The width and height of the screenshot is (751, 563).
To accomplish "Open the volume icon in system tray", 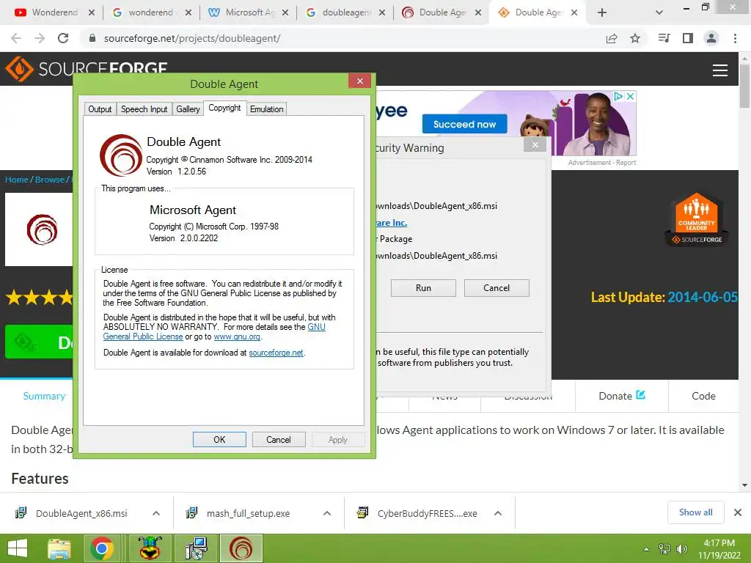I will point(681,548).
